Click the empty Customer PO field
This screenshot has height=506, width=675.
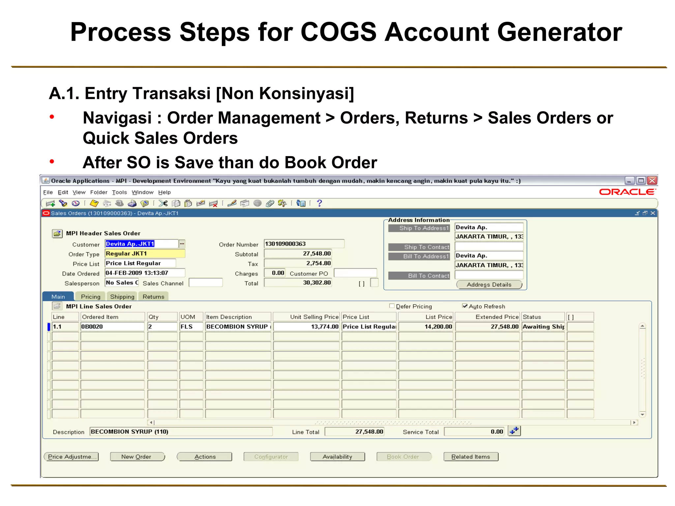click(x=355, y=273)
